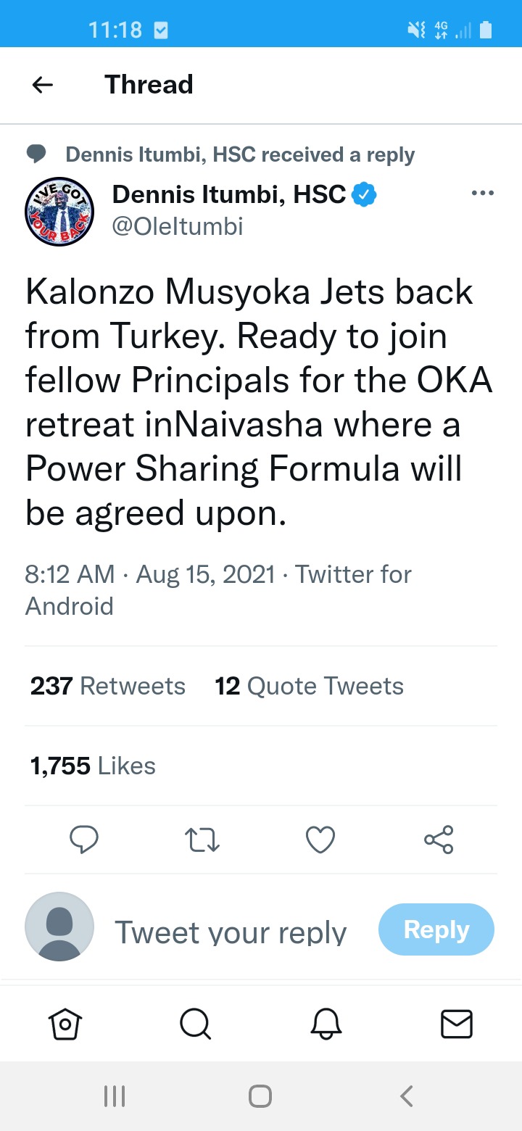Tap the reply speech bubble icon
This screenshot has width=522, height=1131.
(84, 840)
